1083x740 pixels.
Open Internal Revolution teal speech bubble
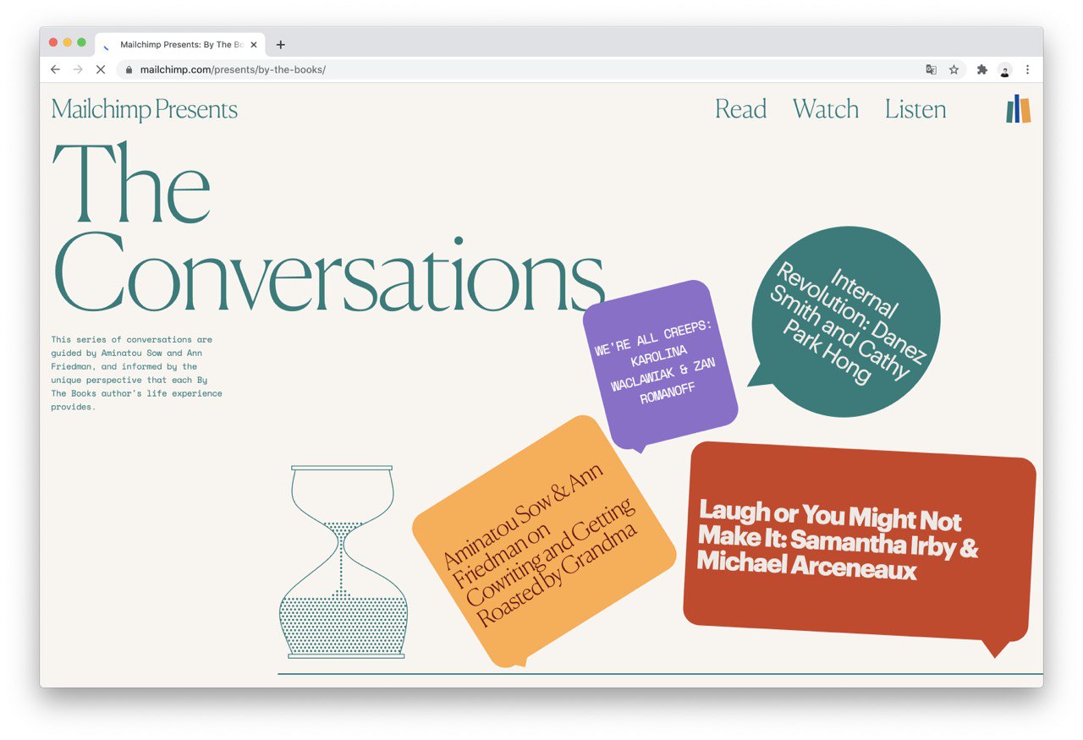tap(844, 321)
